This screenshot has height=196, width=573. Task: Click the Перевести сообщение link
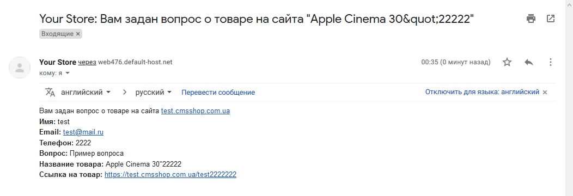coord(218,93)
